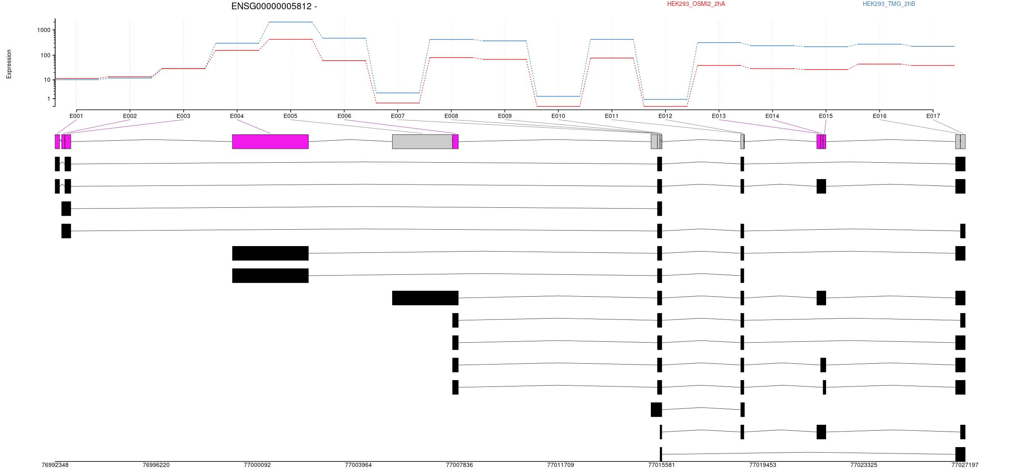Click the exon label E009
Image resolution: width=1011 pixels, height=472 pixels.
(x=505, y=116)
